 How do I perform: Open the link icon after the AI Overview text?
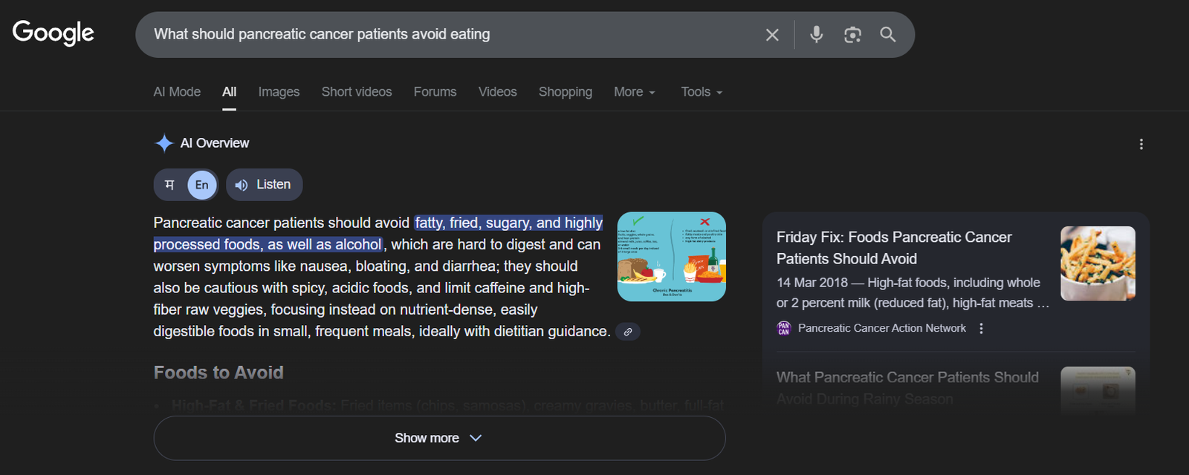click(627, 332)
